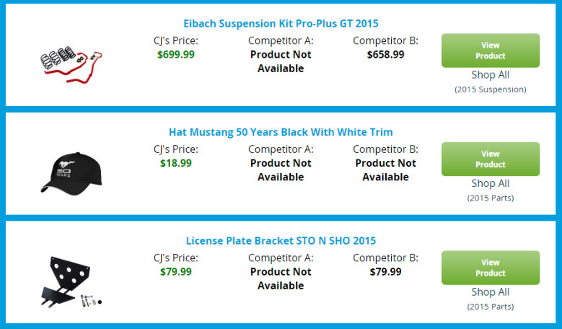The width and height of the screenshot is (562, 329).
Task: Click Competitor B's $658.99 price
Action: 385,54
